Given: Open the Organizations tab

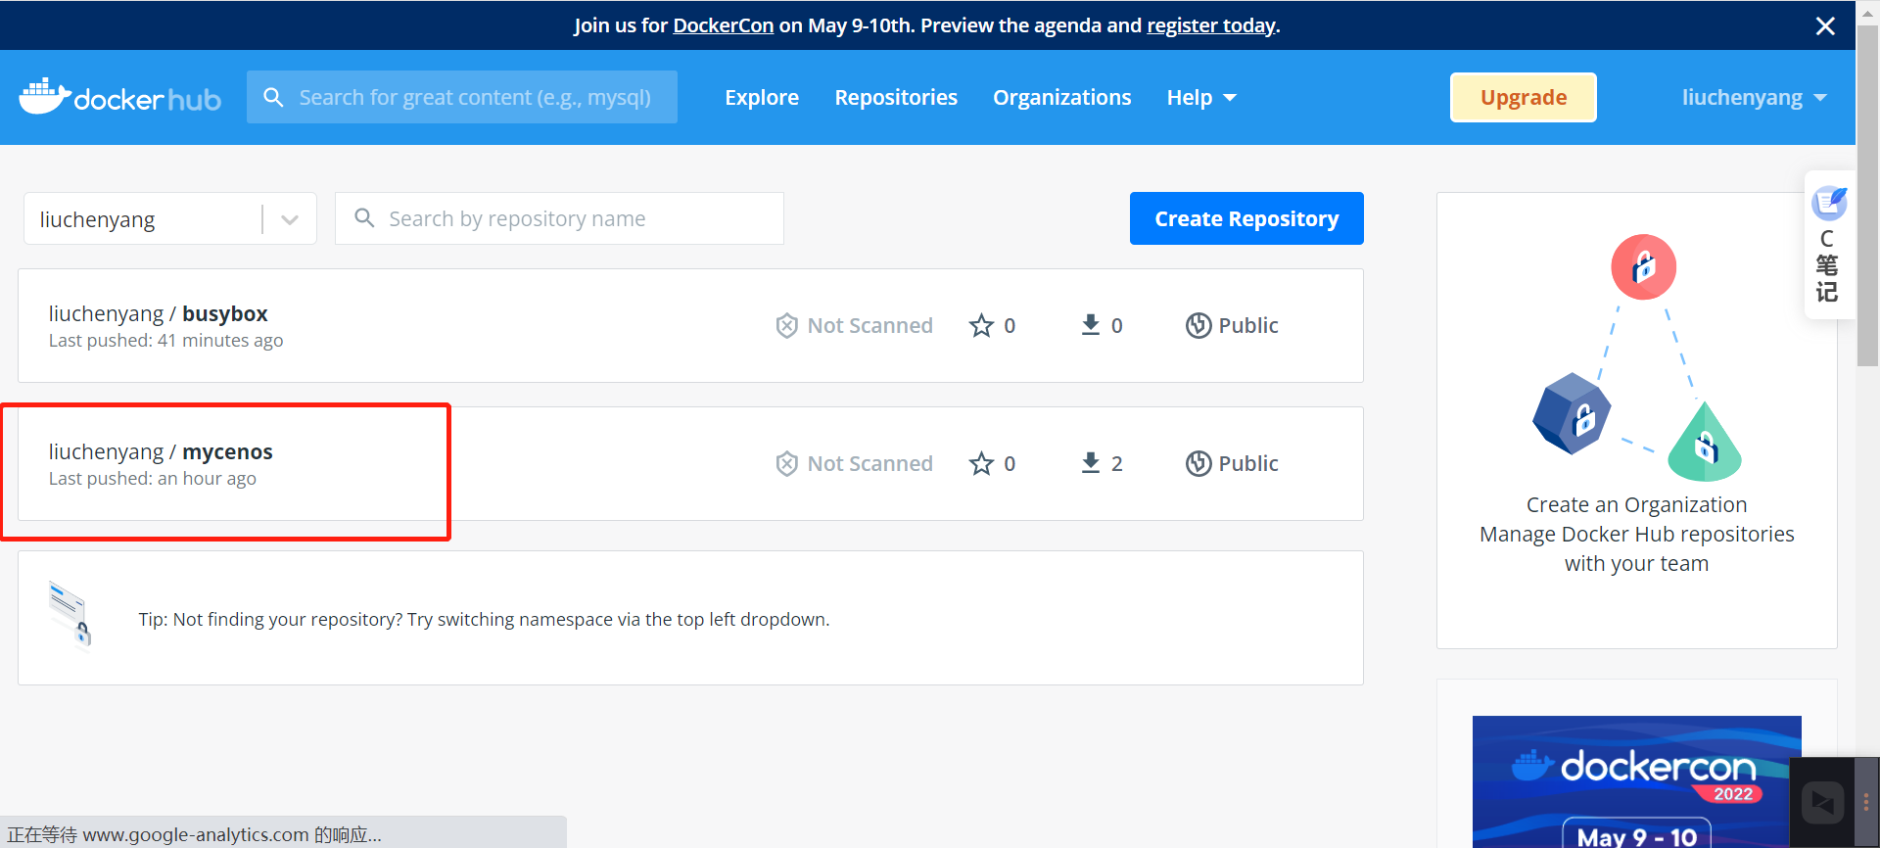Looking at the screenshot, I should 1061,98.
